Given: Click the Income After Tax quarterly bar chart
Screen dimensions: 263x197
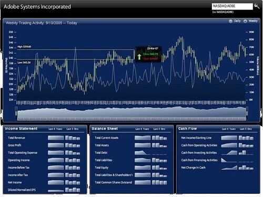Looking at the screenshot, I should click(x=73, y=175).
